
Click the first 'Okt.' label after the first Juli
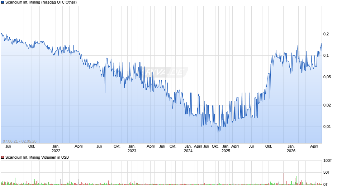(x=32, y=146)
